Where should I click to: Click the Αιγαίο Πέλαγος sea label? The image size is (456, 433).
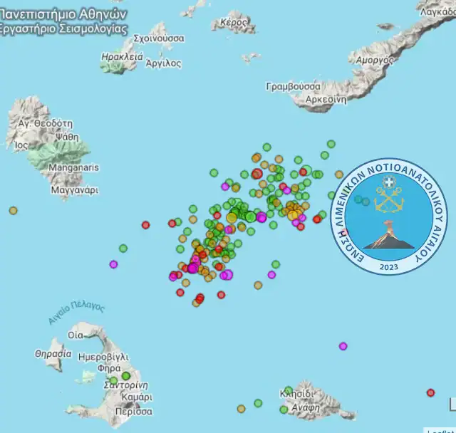(x=76, y=313)
